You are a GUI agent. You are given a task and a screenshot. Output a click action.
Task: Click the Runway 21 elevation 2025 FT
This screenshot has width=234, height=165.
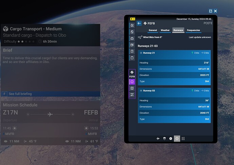pos(204,75)
